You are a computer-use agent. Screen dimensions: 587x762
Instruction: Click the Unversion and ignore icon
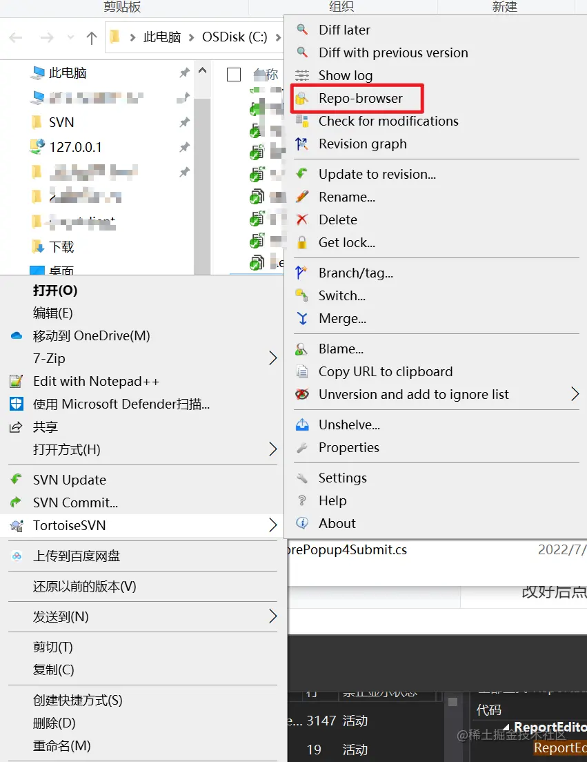tap(302, 393)
